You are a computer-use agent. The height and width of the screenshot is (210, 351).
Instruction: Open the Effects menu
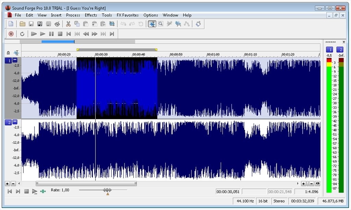[x=91, y=15]
